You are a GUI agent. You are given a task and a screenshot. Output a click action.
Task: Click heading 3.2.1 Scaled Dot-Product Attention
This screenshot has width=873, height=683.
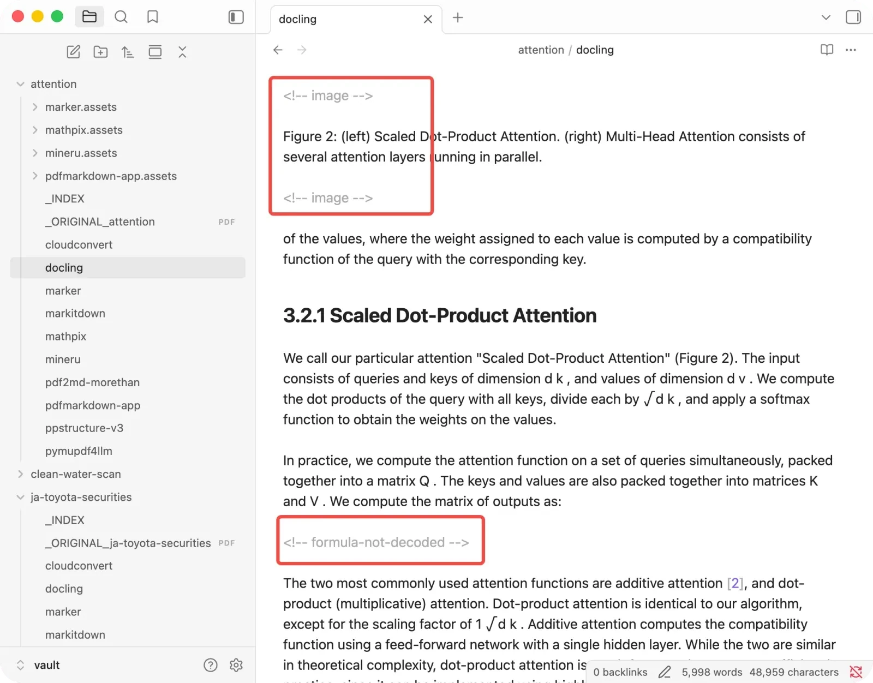(440, 315)
